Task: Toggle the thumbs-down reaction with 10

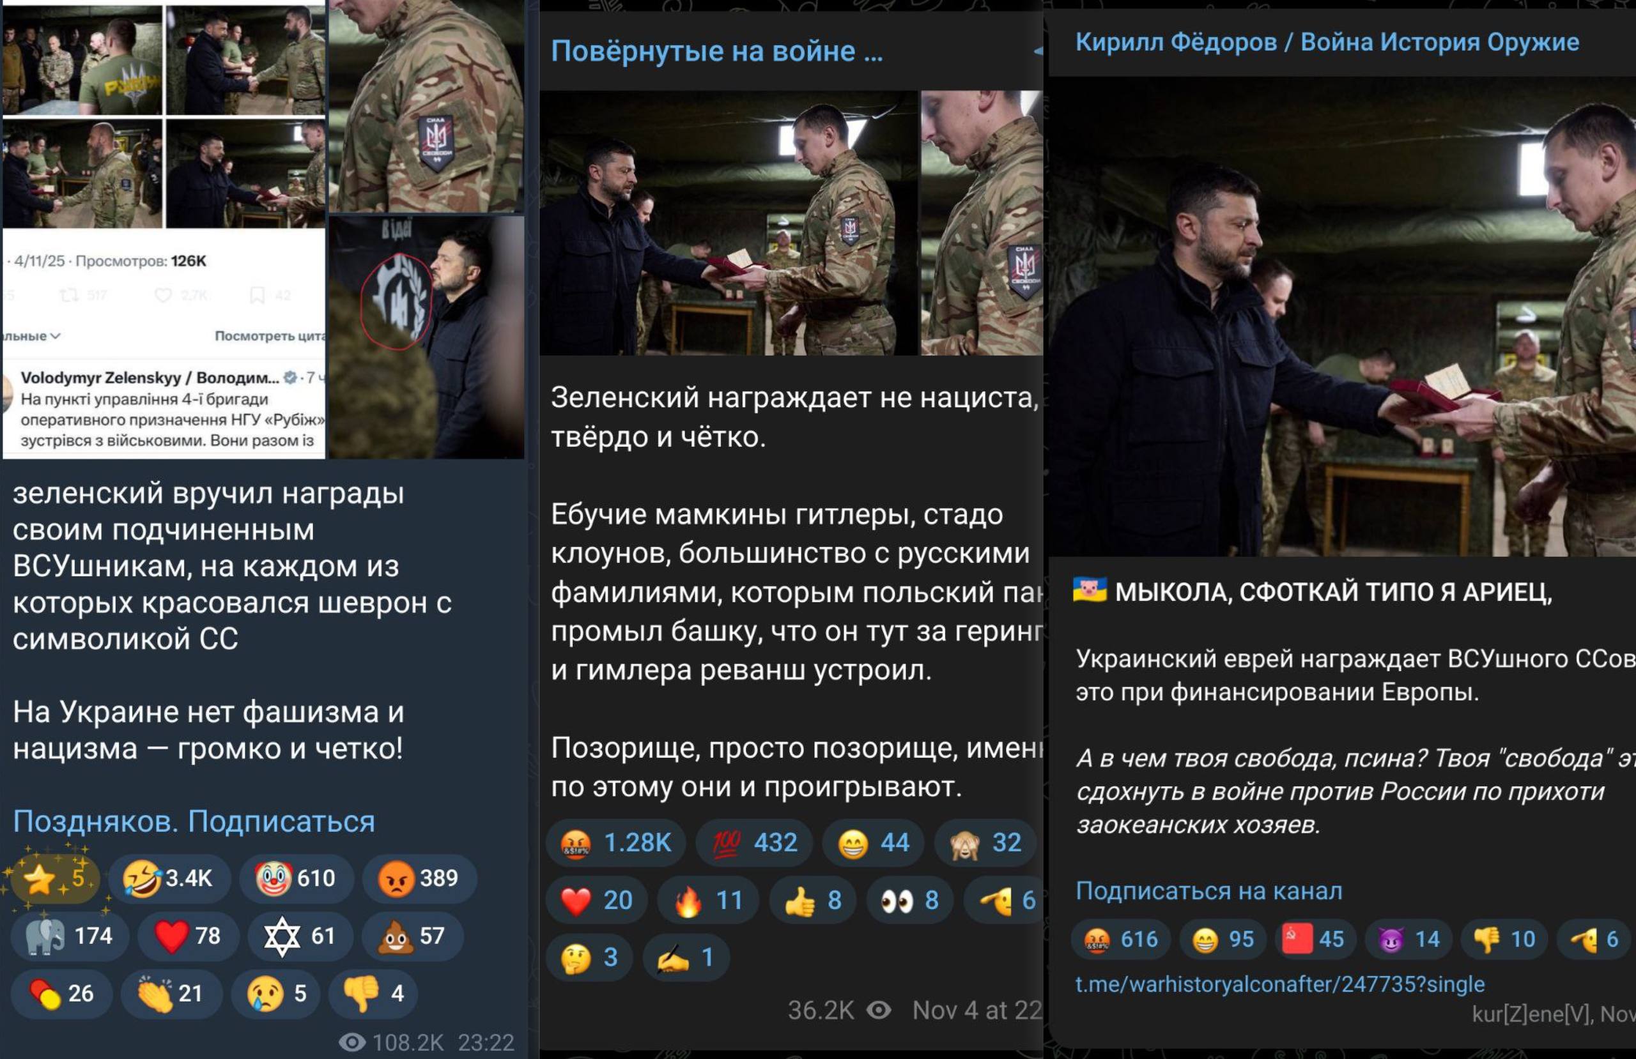Action: point(1506,939)
